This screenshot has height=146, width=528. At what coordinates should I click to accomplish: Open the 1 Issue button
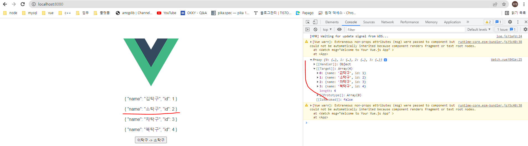[x=506, y=29]
